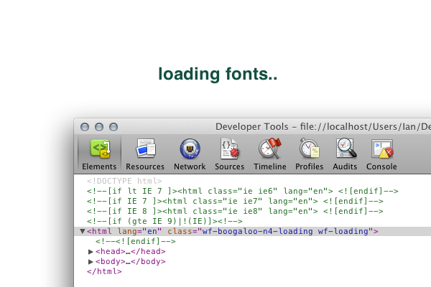This screenshot has width=431, height=287.
Task: Open the Timeline panel icon
Action: tap(270, 149)
